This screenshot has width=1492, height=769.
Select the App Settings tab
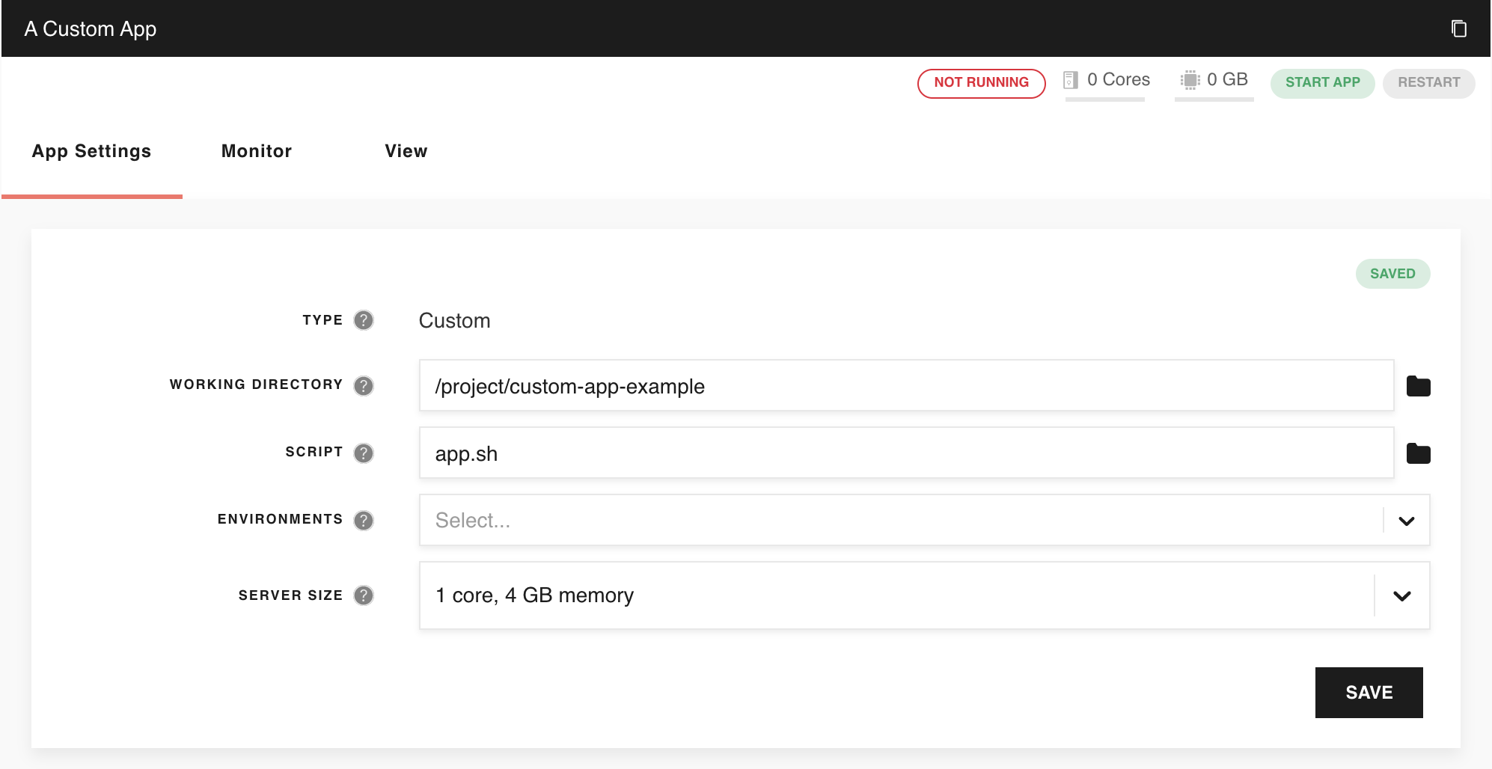(91, 151)
